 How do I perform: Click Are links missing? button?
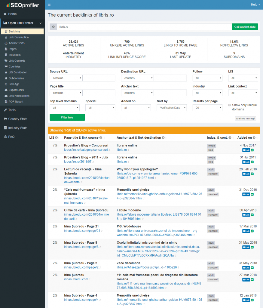click(x=246, y=119)
